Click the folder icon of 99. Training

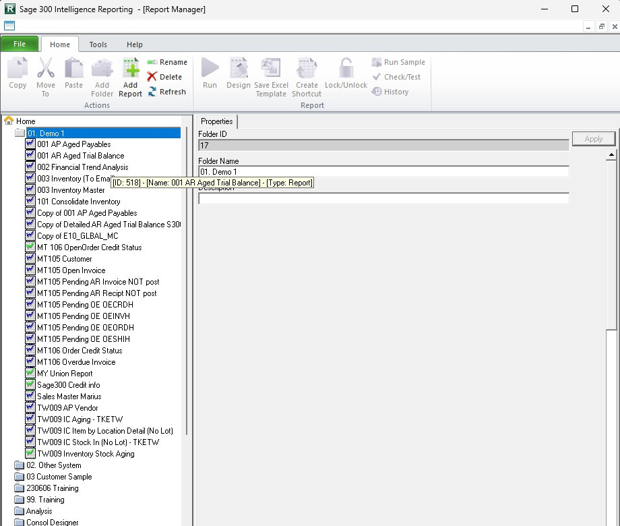click(x=19, y=500)
